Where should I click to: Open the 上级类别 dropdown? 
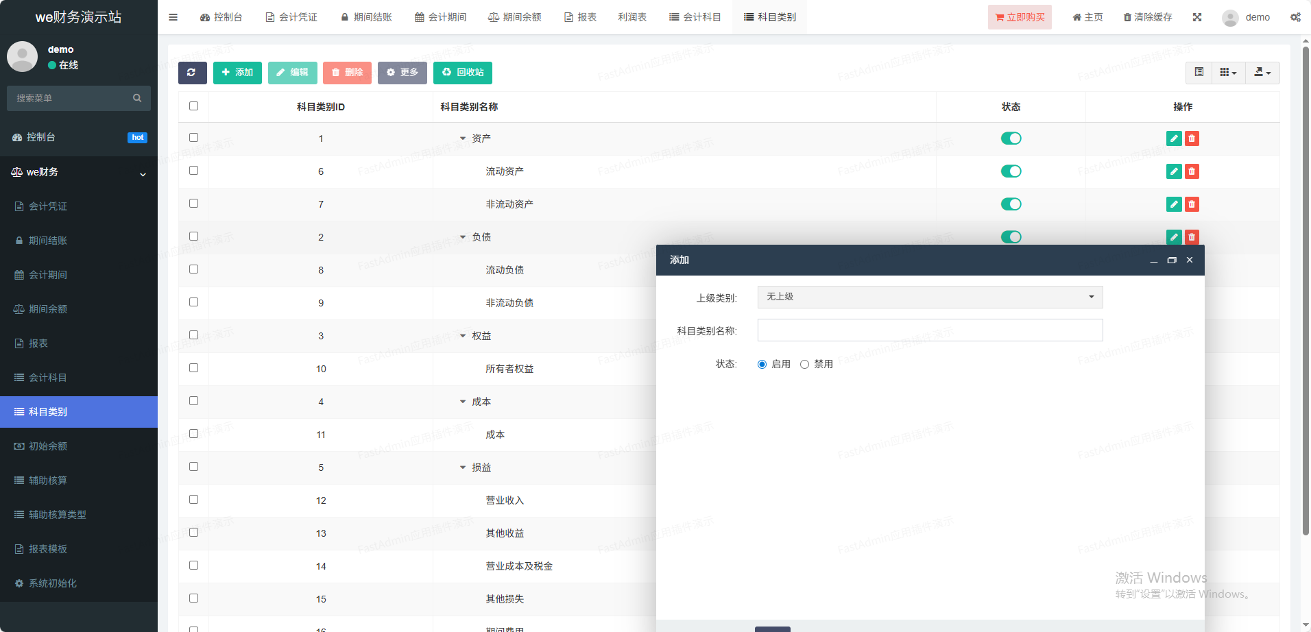click(x=929, y=297)
